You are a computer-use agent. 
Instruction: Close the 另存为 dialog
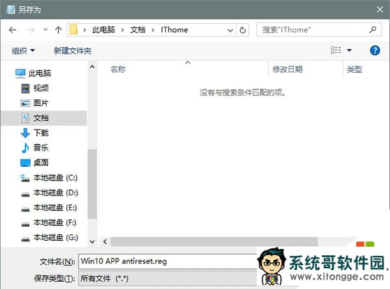pyautogui.click(x=380, y=10)
